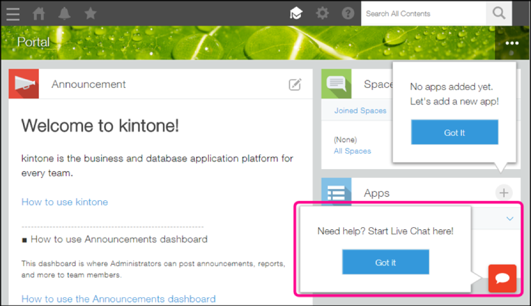
Task: Open How to use the Announcements dashboard link
Action: [x=118, y=299]
